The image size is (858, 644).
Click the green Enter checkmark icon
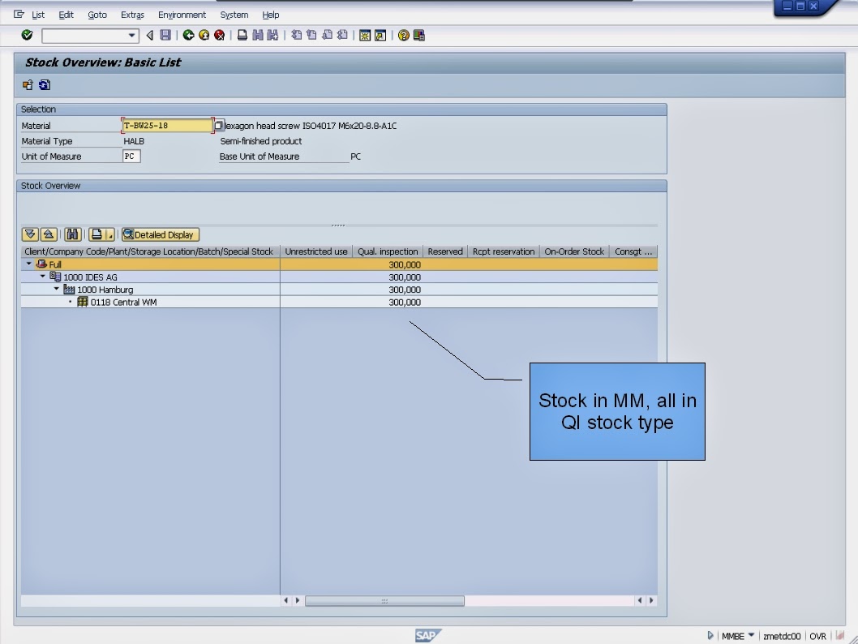[27, 35]
